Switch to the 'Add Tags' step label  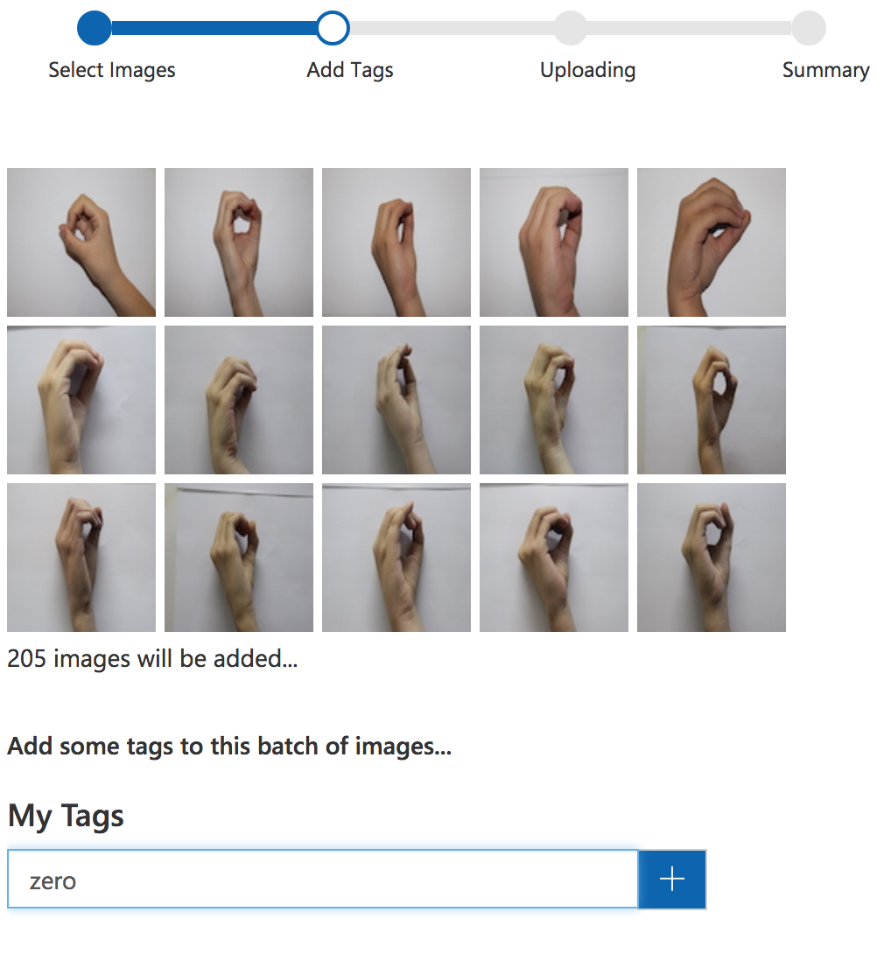[349, 70]
